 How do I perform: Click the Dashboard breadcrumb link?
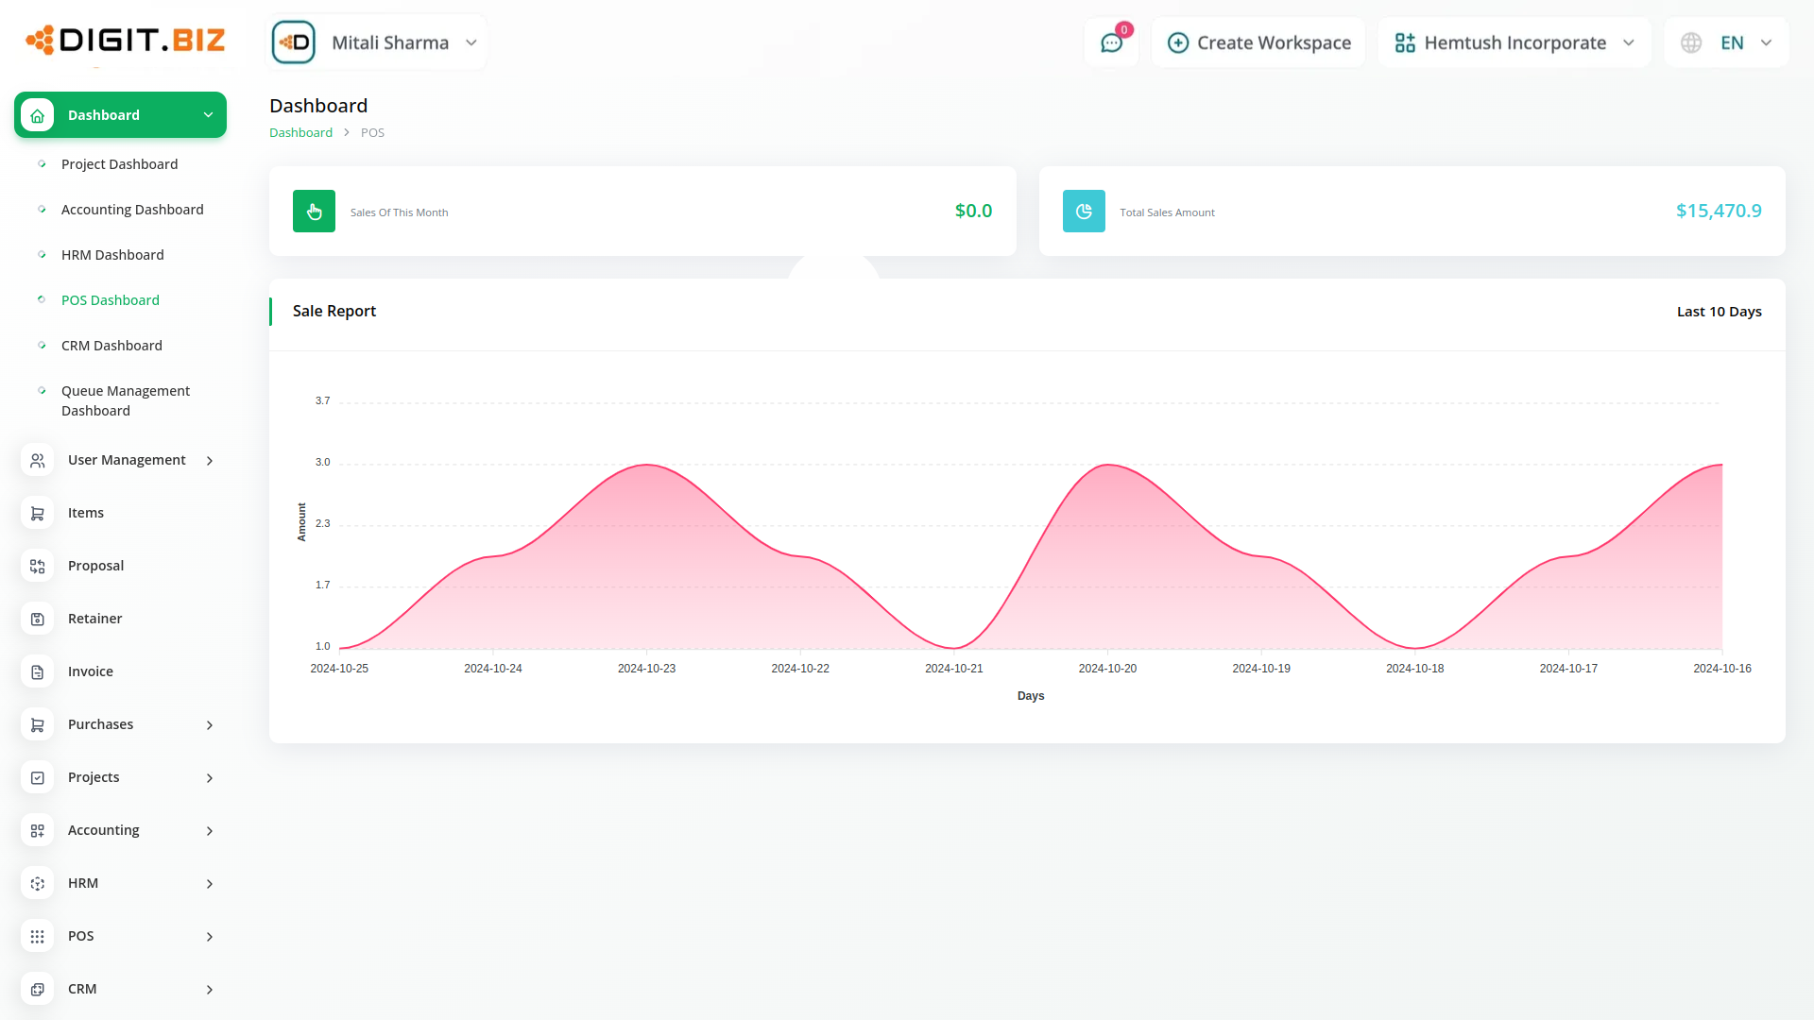300,133
